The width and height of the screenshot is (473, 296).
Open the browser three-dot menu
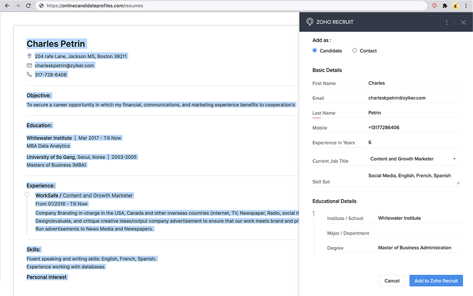pyautogui.click(x=466, y=6)
